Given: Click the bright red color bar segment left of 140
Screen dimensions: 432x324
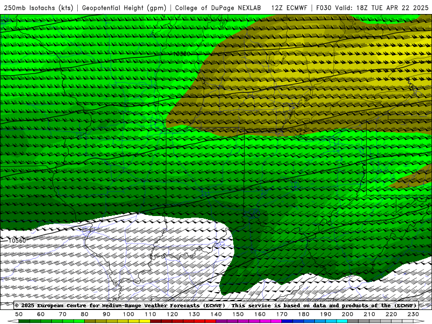Looking at the screenshot, I should point(211,321).
